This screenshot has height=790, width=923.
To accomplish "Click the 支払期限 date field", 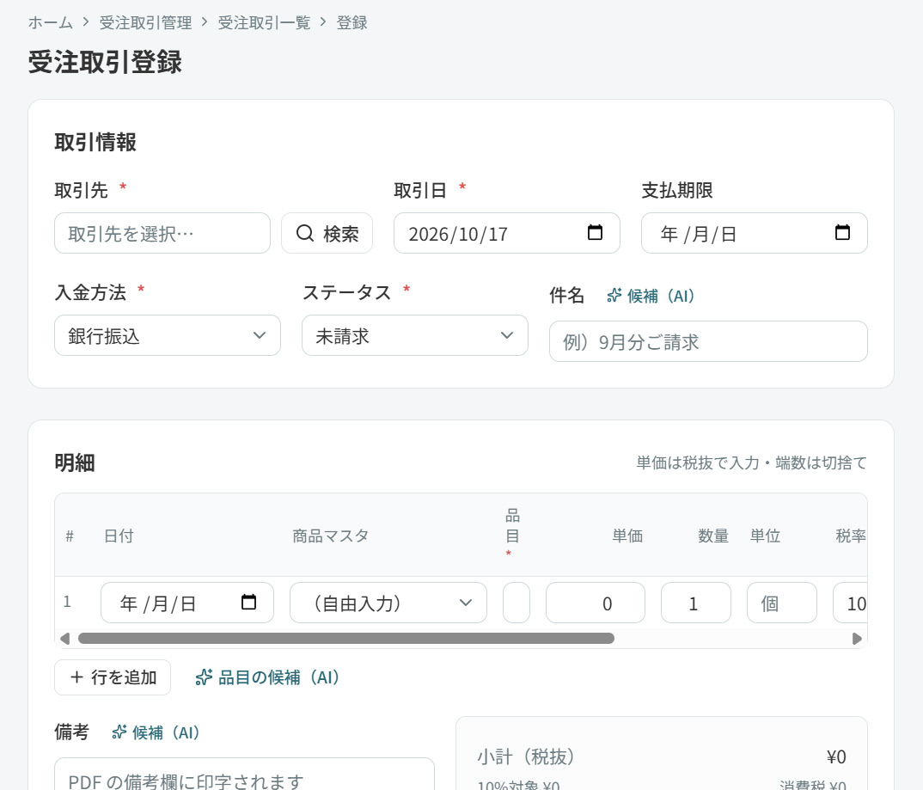I will (754, 233).
